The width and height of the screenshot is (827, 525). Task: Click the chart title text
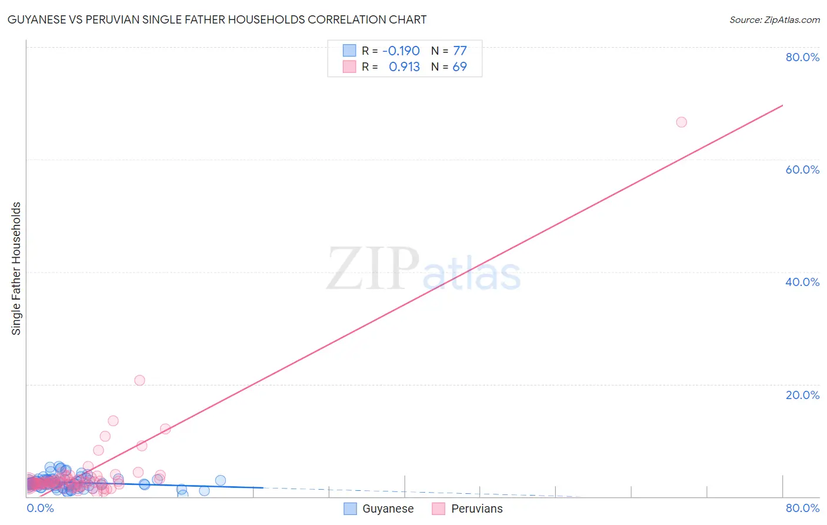(217, 19)
